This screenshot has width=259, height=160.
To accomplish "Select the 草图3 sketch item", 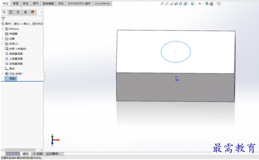I will pyautogui.click(x=11, y=78).
